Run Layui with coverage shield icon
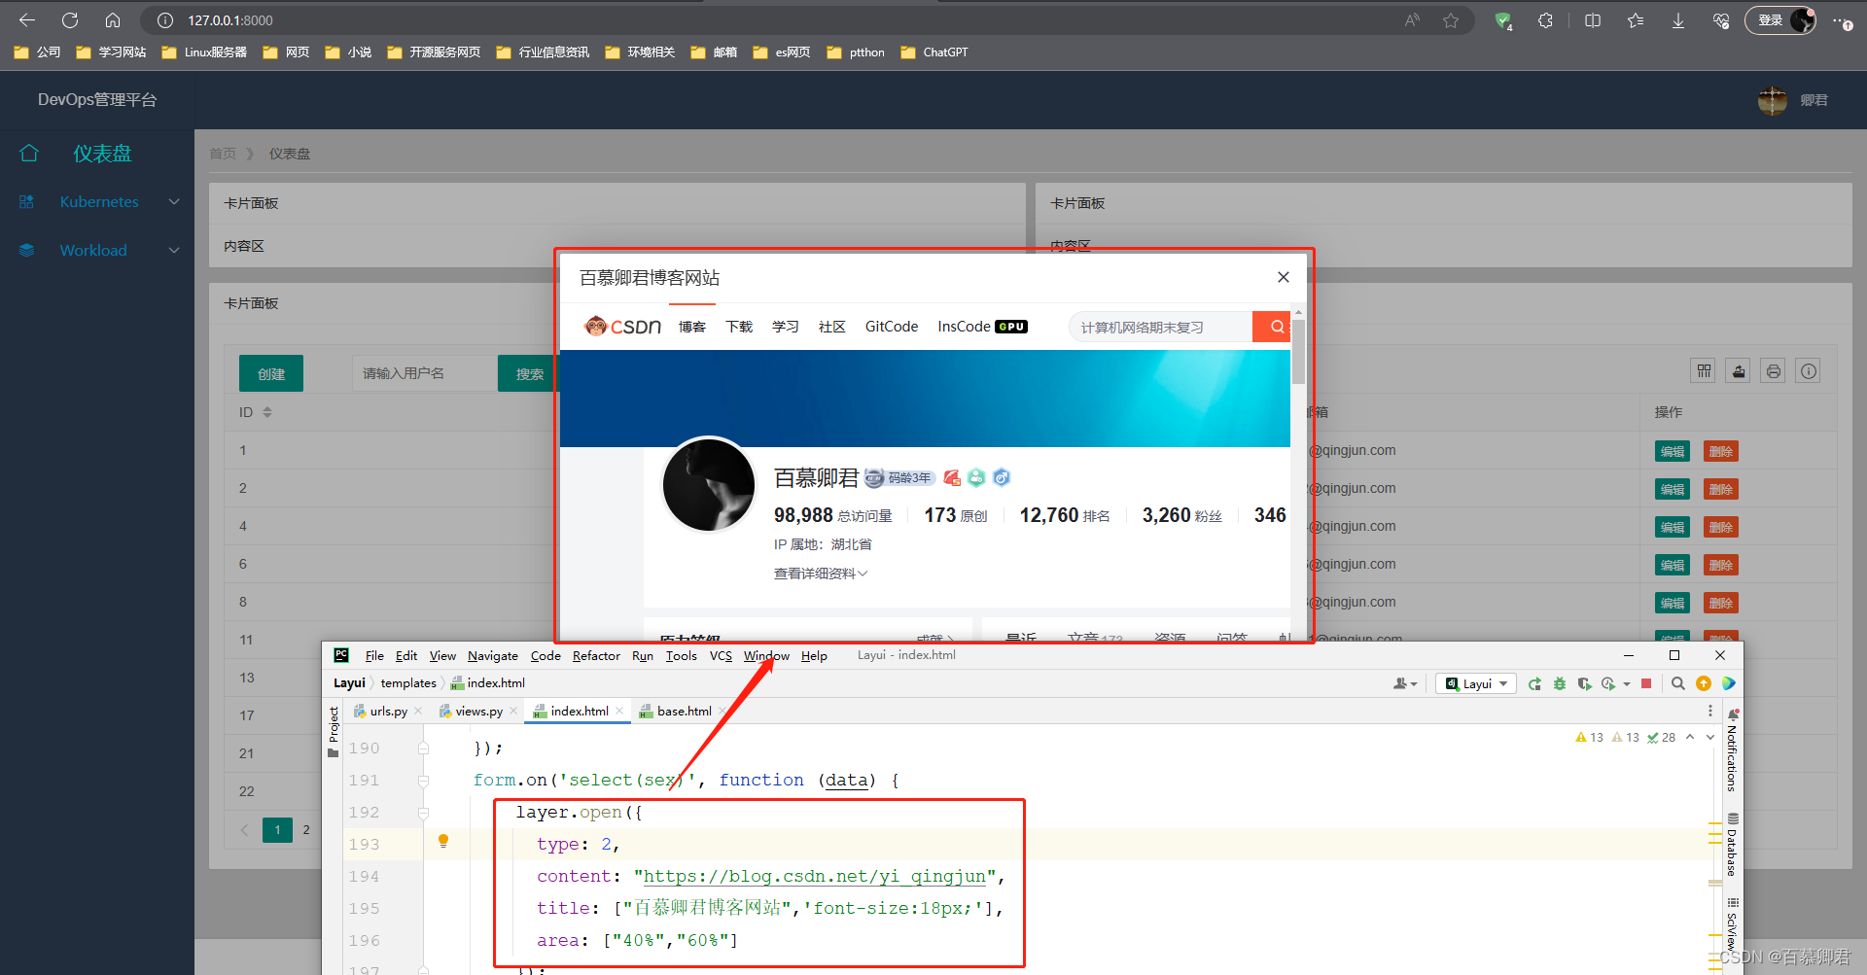 tap(1584, 684)
